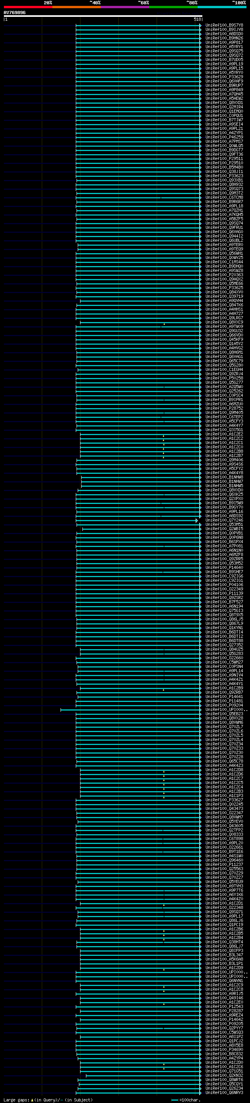Screen dimensions: 250x1103
Task: Click the cyan ~100% identity legend bar
Action: 222,7
